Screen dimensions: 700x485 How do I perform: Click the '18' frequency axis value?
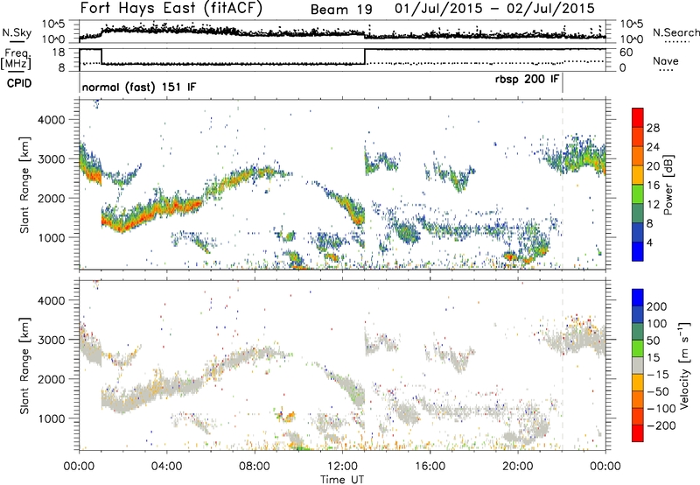click(59, 53)
